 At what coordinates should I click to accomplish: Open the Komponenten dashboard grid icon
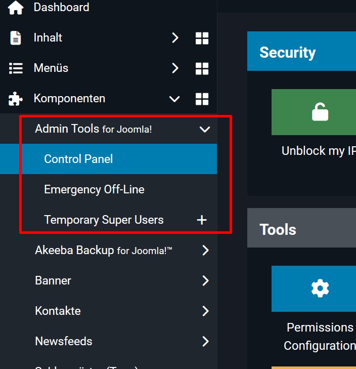pos(202,99)
